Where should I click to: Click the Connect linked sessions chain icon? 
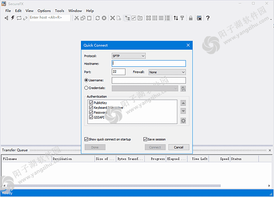(25, 18)
